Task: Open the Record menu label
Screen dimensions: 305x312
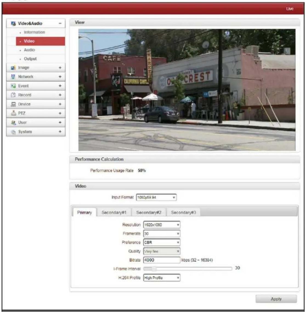Action: point(25,95)
